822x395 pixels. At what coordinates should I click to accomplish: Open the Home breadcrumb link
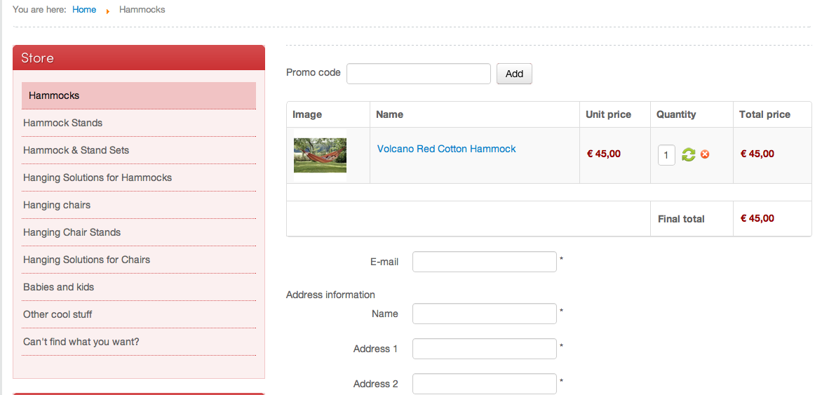click(x=84, y=9)
